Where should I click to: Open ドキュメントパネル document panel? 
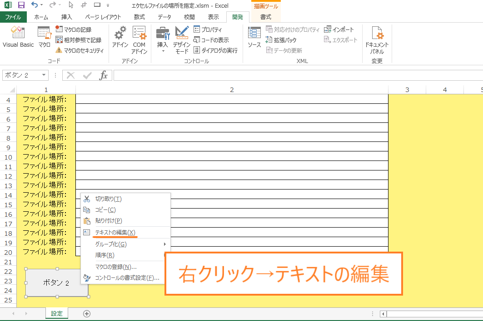pyautogui.click(x=377, y=40)
